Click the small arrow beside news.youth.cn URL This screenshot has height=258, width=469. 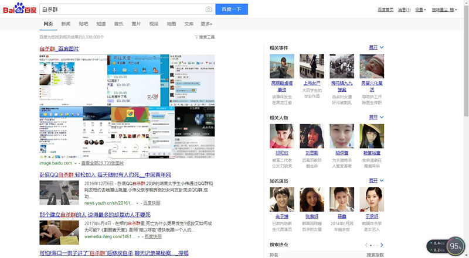coord(138,203)
